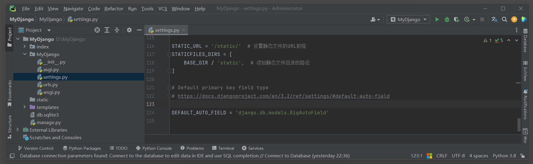This screenshot has height=164, width=533.
Task: Toggle the SciView side panel
Action: pyautogui.click(x=525, y=71)
